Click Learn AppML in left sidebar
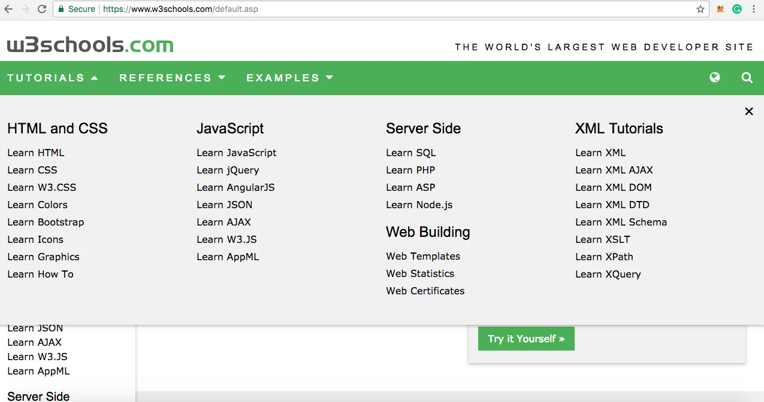Image resolution: width=764 pixels, height=402 pixels. coord(38,371)
